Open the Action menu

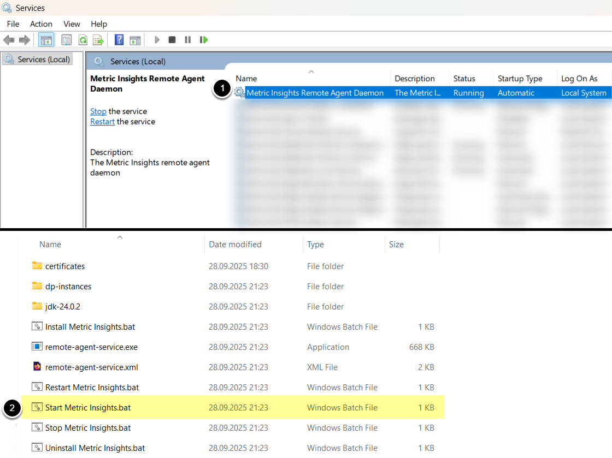point(41,24)
